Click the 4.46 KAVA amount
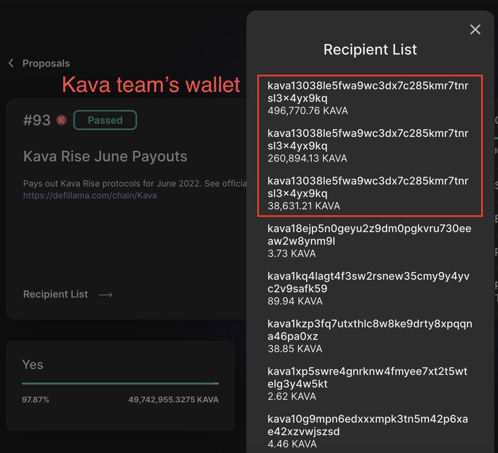The width and height of the screenshot is (498, 453). pos(292,444)
